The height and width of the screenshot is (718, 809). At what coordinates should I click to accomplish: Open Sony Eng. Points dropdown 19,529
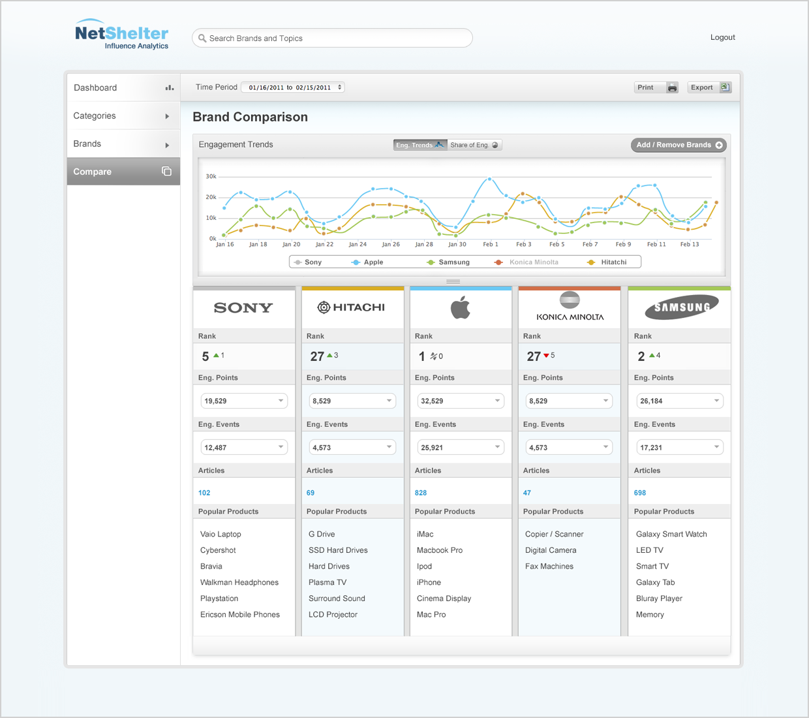pyautogui.click(x=244, y=401)
